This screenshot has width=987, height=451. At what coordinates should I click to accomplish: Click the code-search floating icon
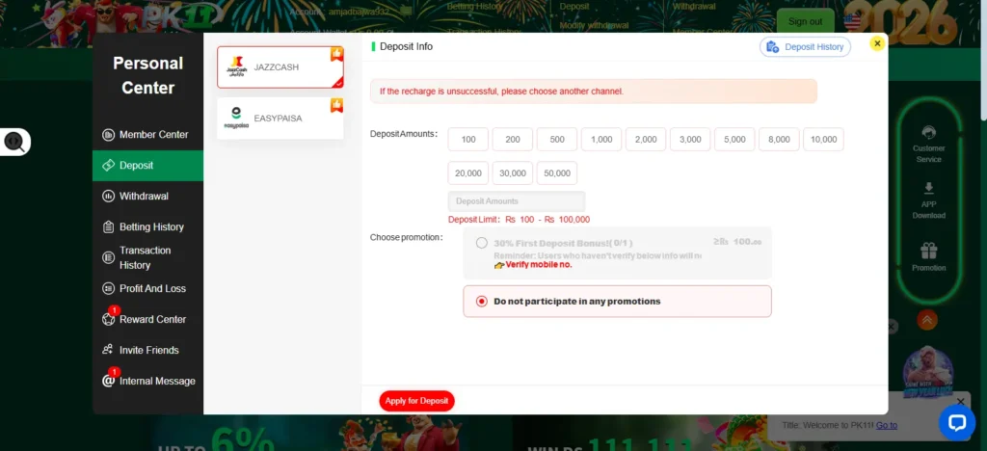(x=14, y=143)
